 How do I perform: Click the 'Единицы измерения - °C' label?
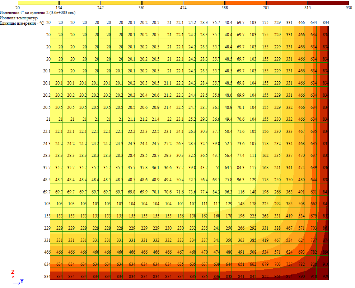pos(22,23)
